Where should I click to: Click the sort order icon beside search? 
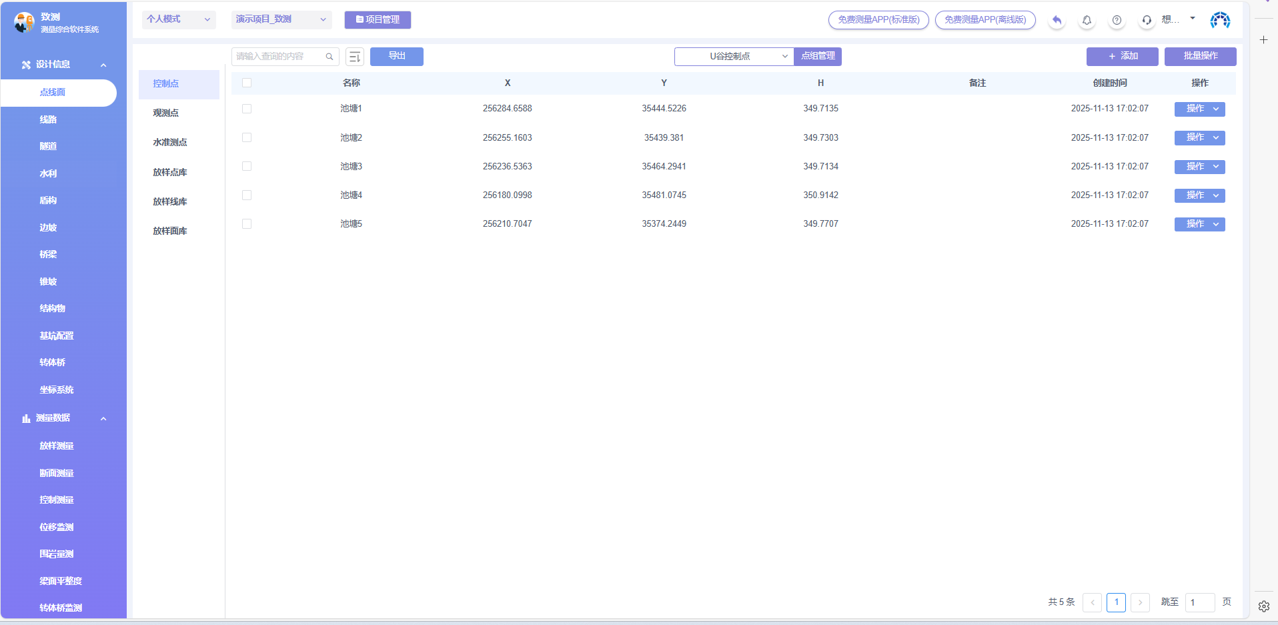(355, 57)
